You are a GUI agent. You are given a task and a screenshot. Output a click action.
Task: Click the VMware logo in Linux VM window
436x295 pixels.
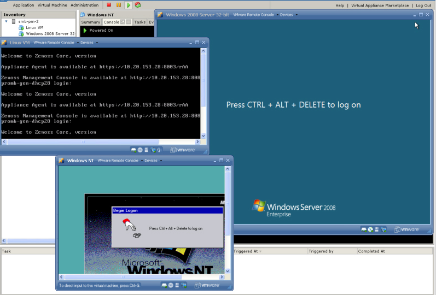[x=183, y=150]
